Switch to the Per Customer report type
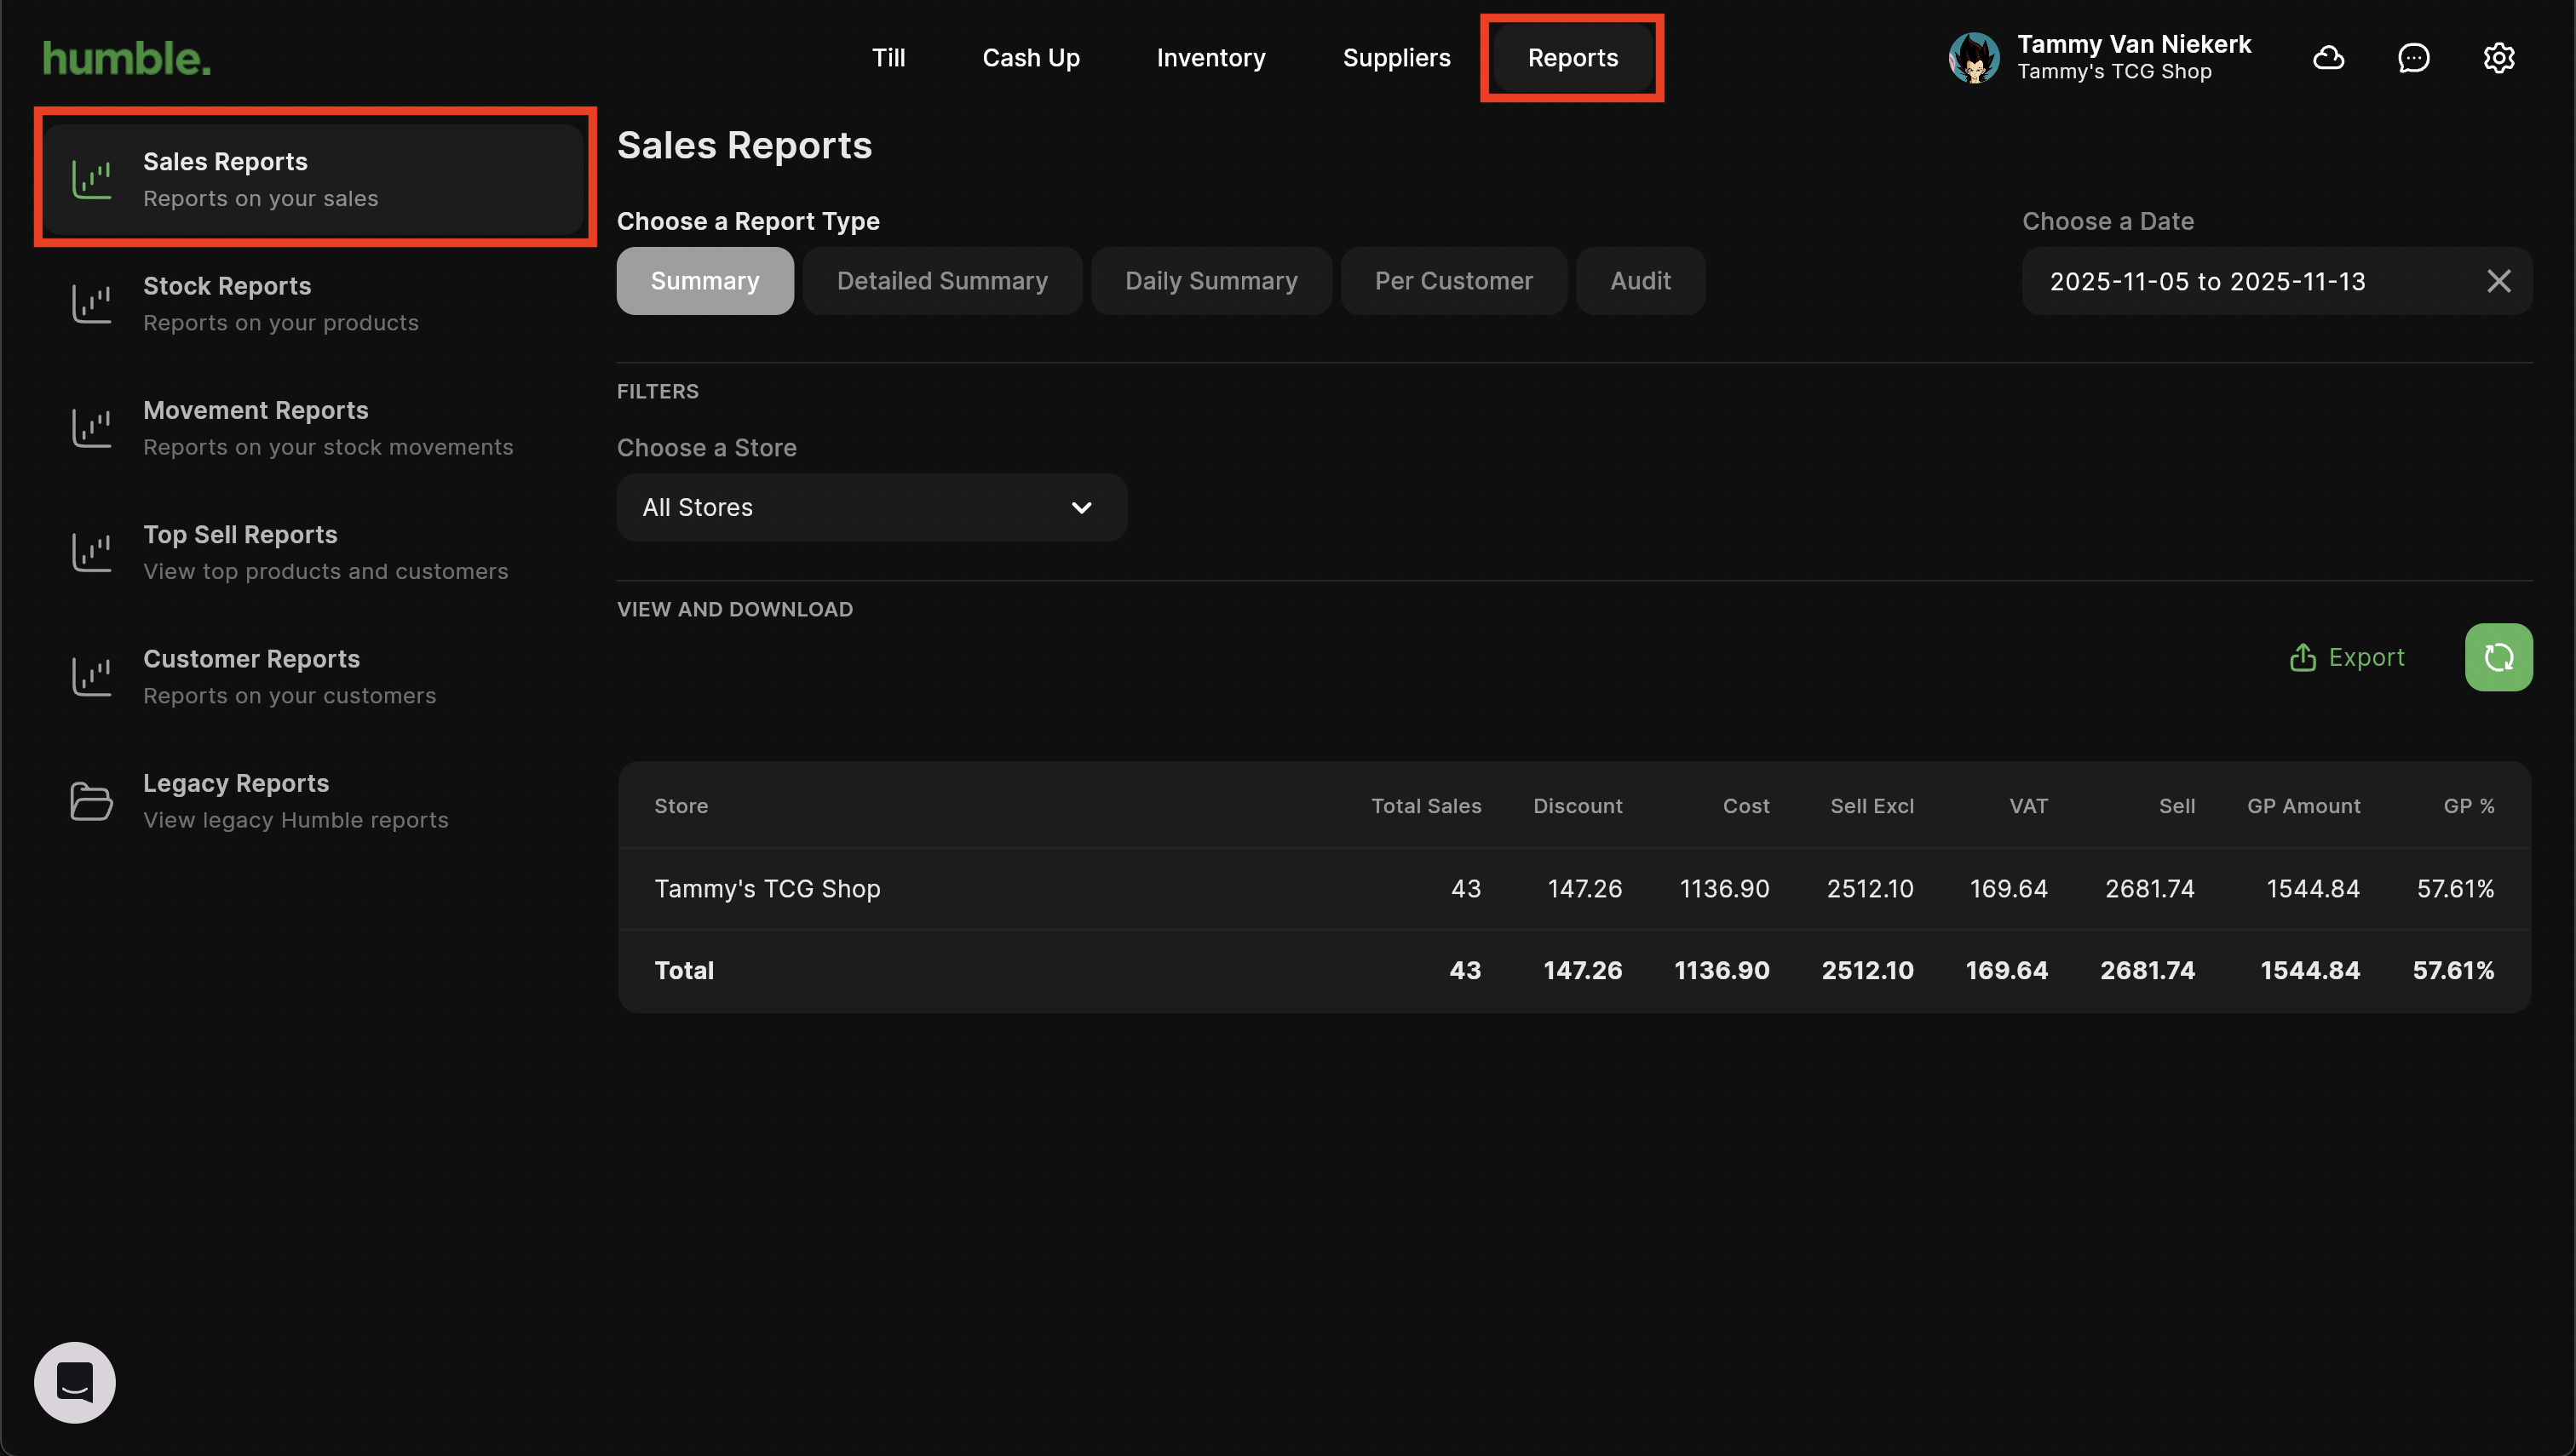 pyautogui.click(x=1452, y=281)
